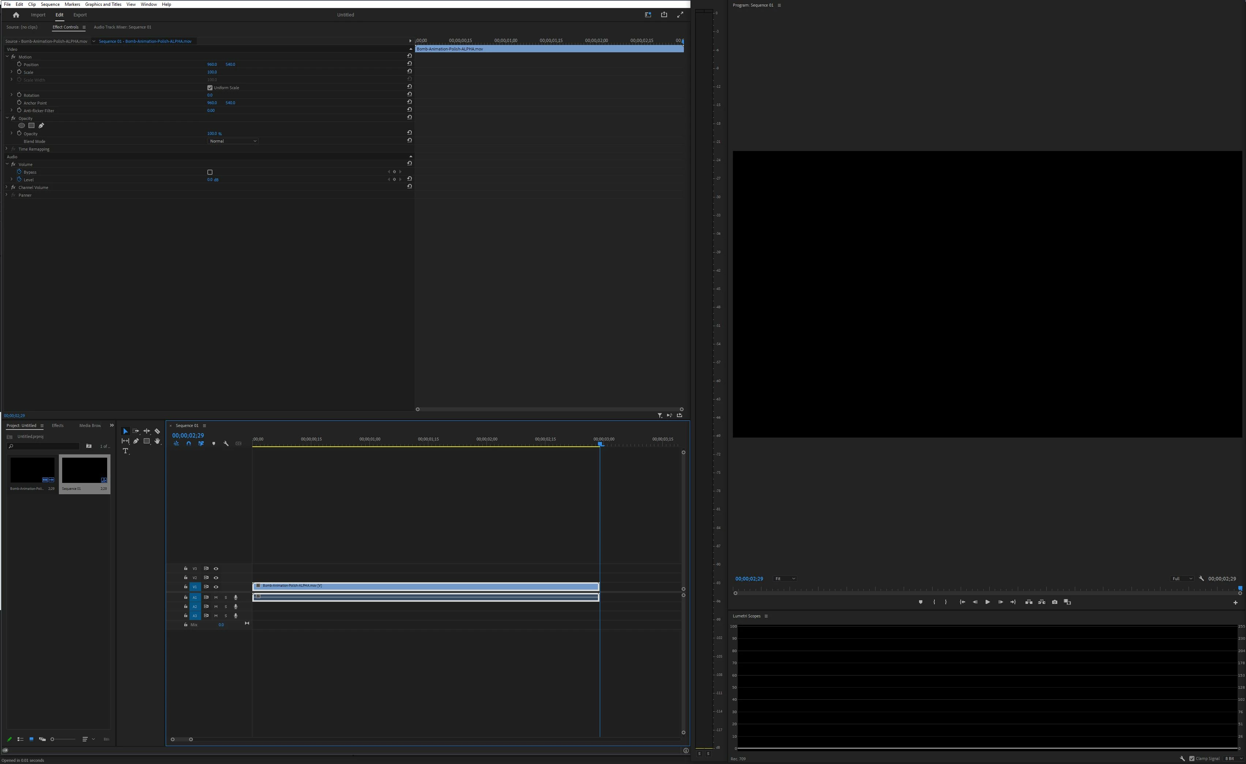
Task: Select the Razor tool
Action: tap(157, 431)
